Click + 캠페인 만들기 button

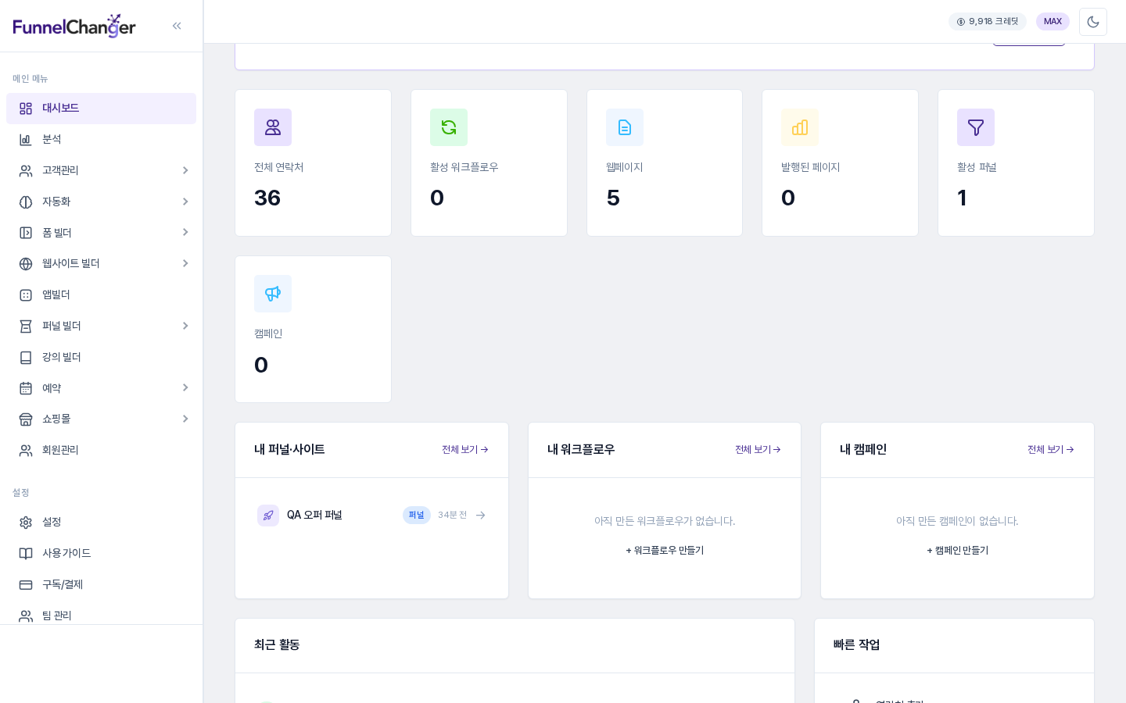pyautogui.click(x=958, y=551)
